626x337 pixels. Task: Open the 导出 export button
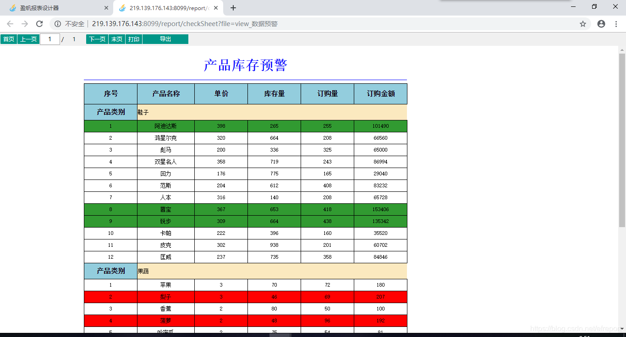pos(165,39)
